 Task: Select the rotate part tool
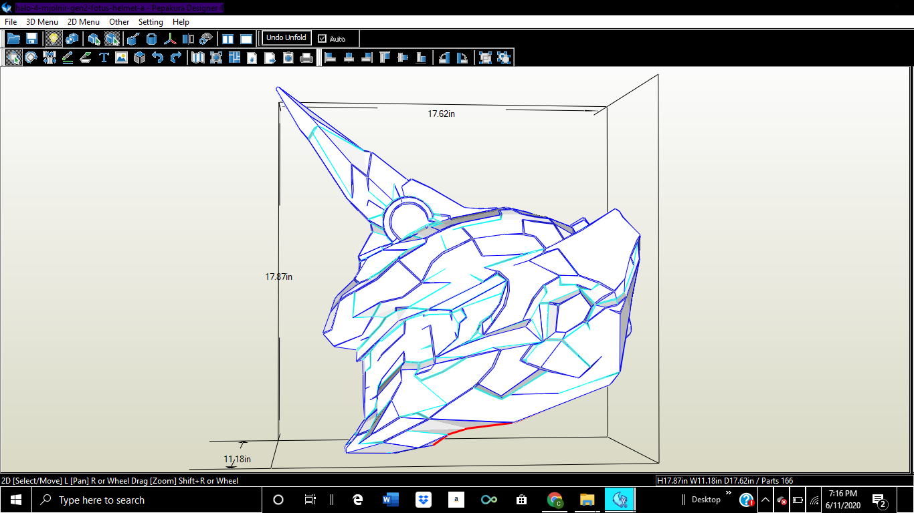click(31, 57)
